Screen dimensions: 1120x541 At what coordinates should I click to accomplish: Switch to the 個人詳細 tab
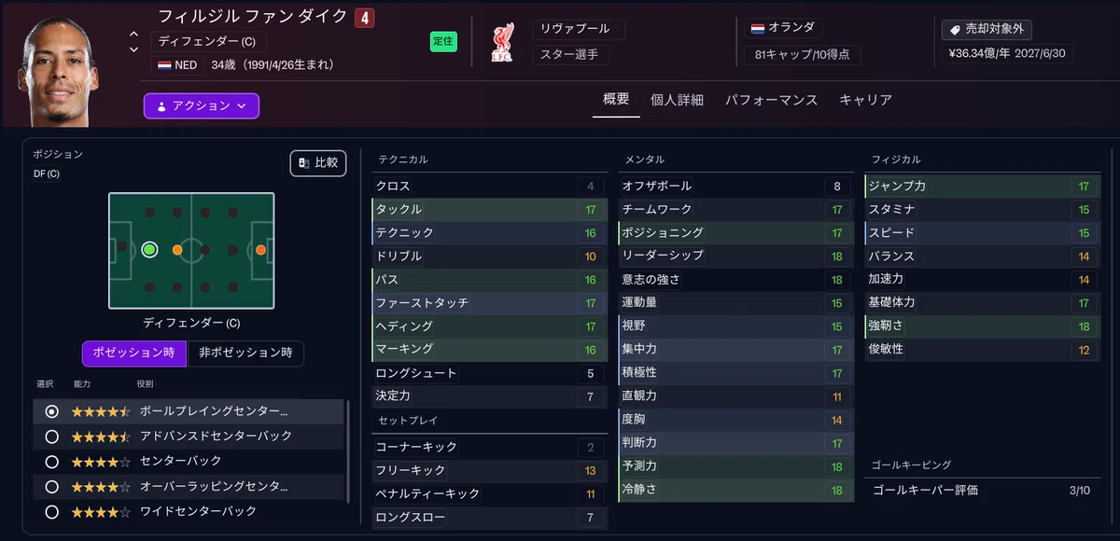(677, 100)
